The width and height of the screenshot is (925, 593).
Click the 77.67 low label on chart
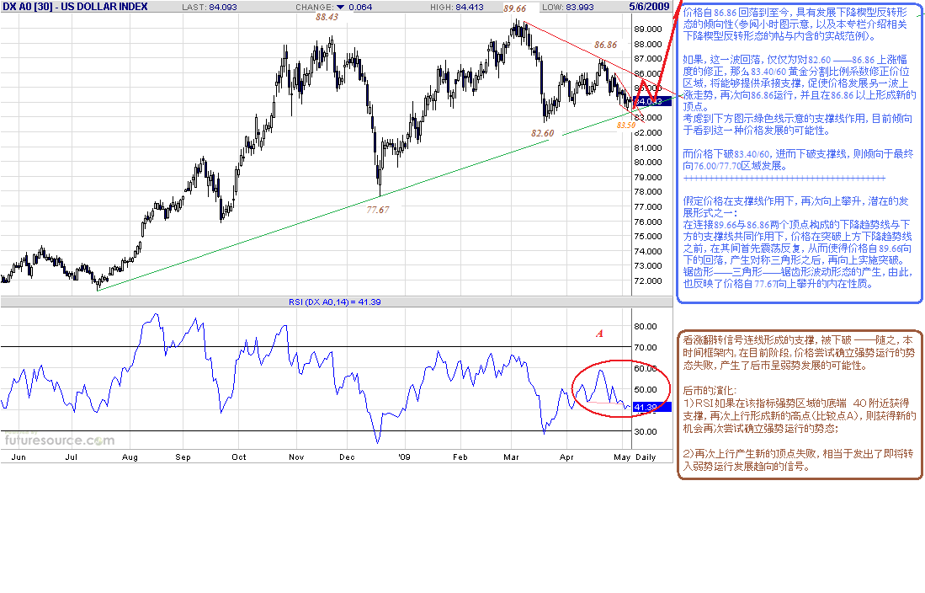pyautogui.click(x=378, y=210)
